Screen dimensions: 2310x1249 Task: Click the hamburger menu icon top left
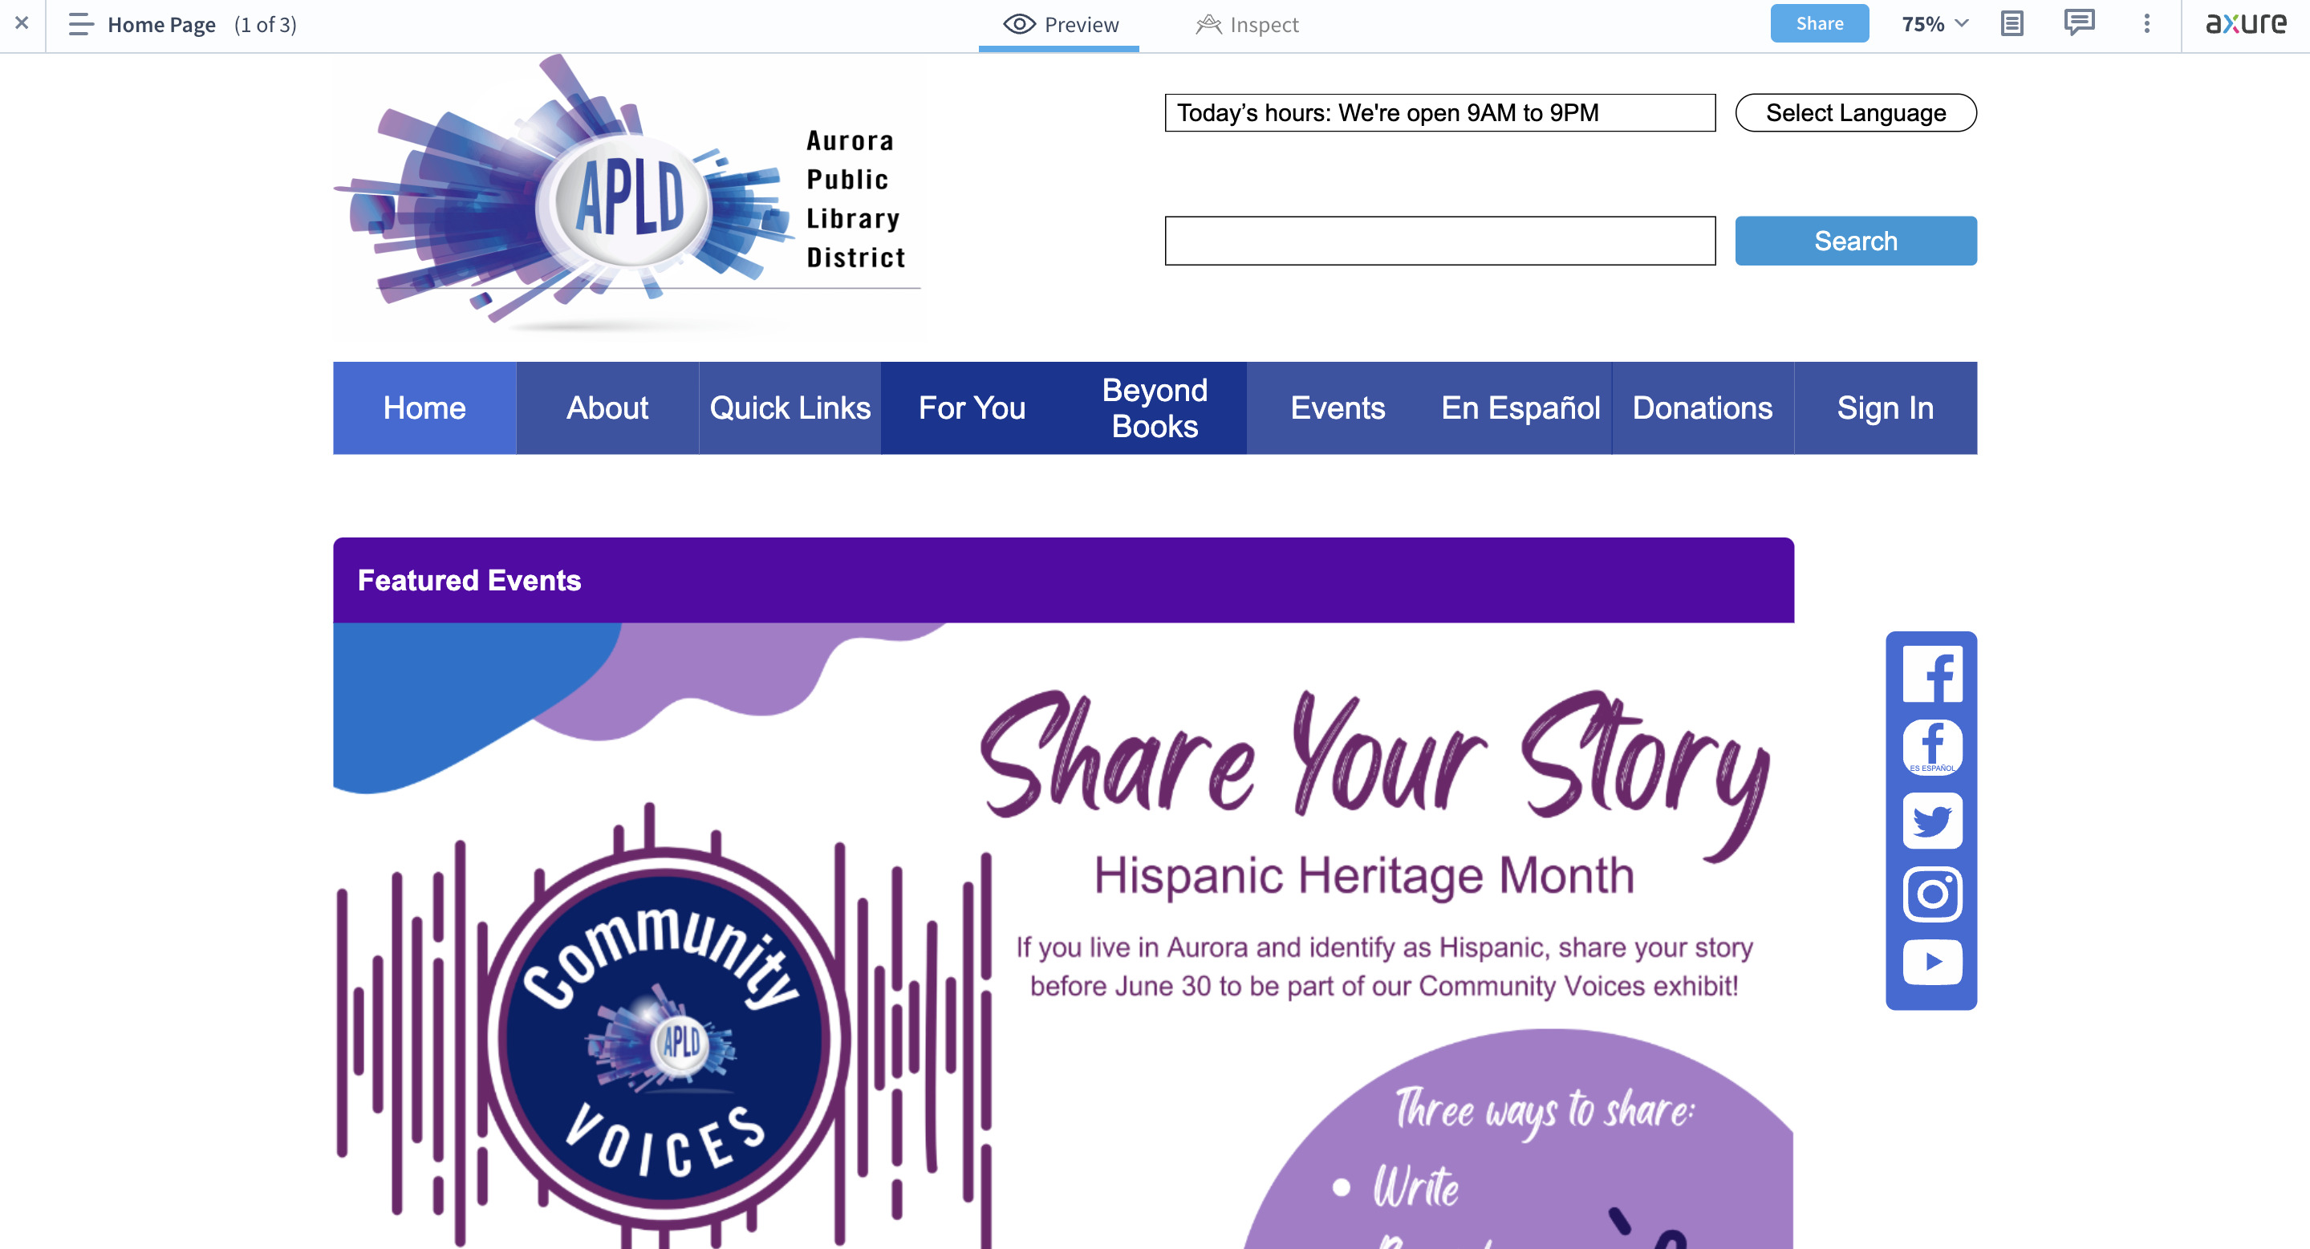click(x=79, y=23)
